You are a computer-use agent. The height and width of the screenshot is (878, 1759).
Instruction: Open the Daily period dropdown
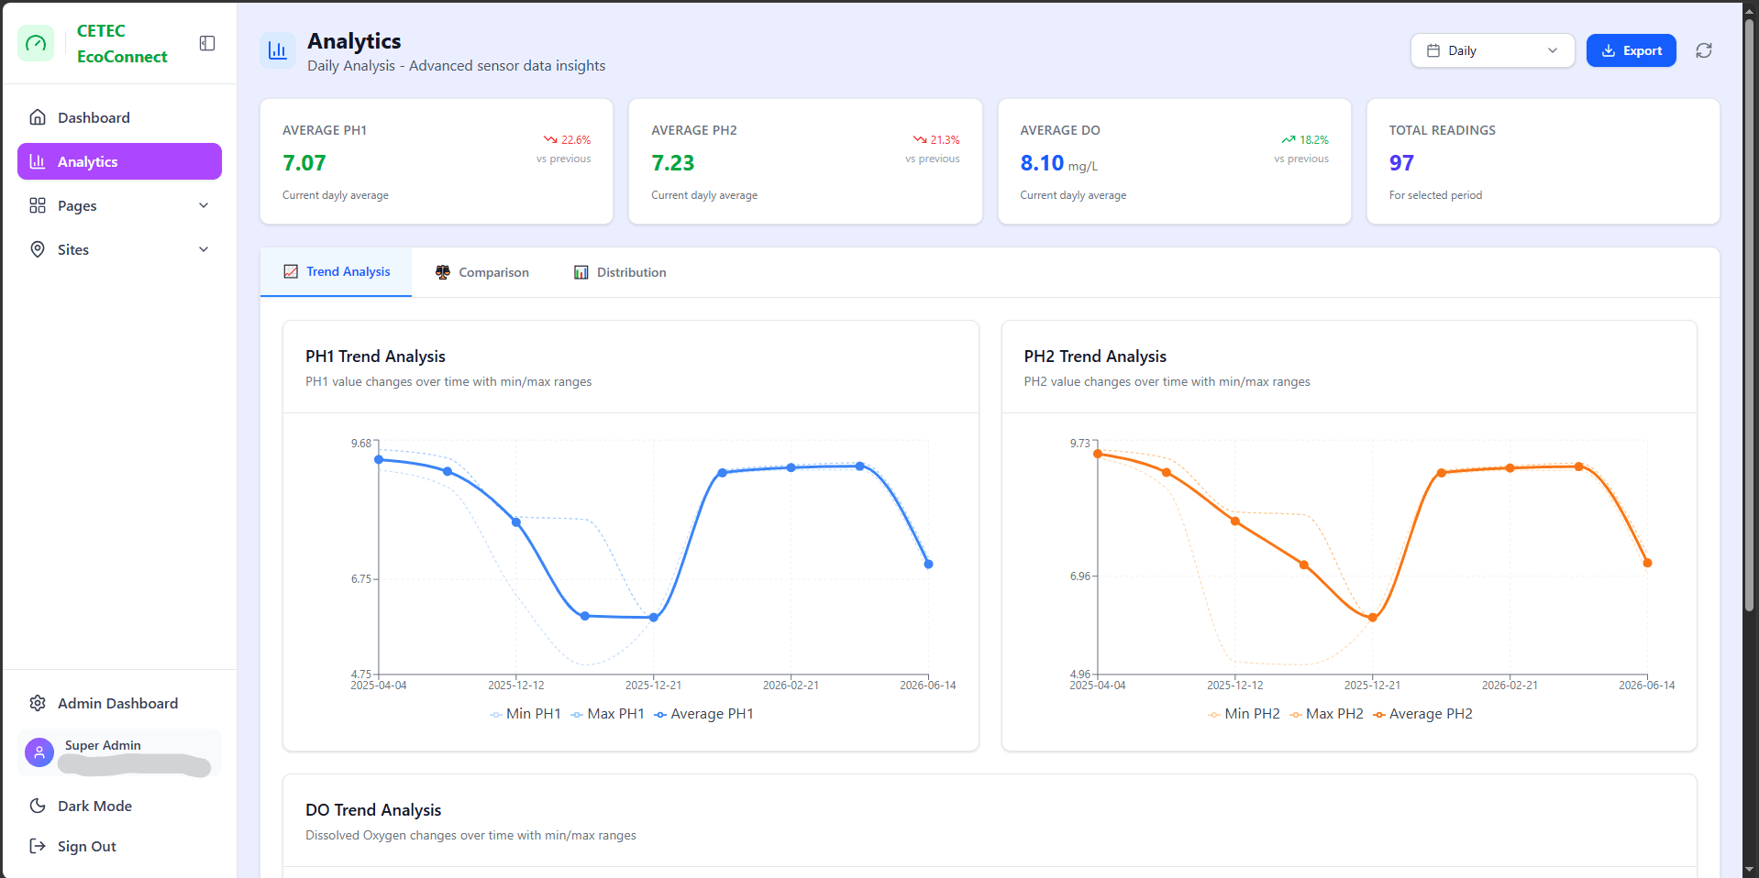[1492, 50]
